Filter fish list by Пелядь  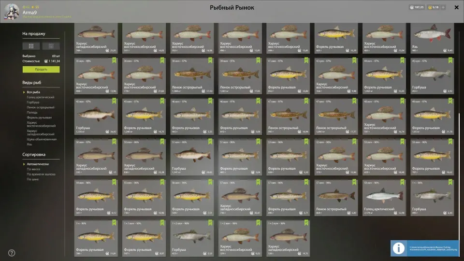pos(32,112)
